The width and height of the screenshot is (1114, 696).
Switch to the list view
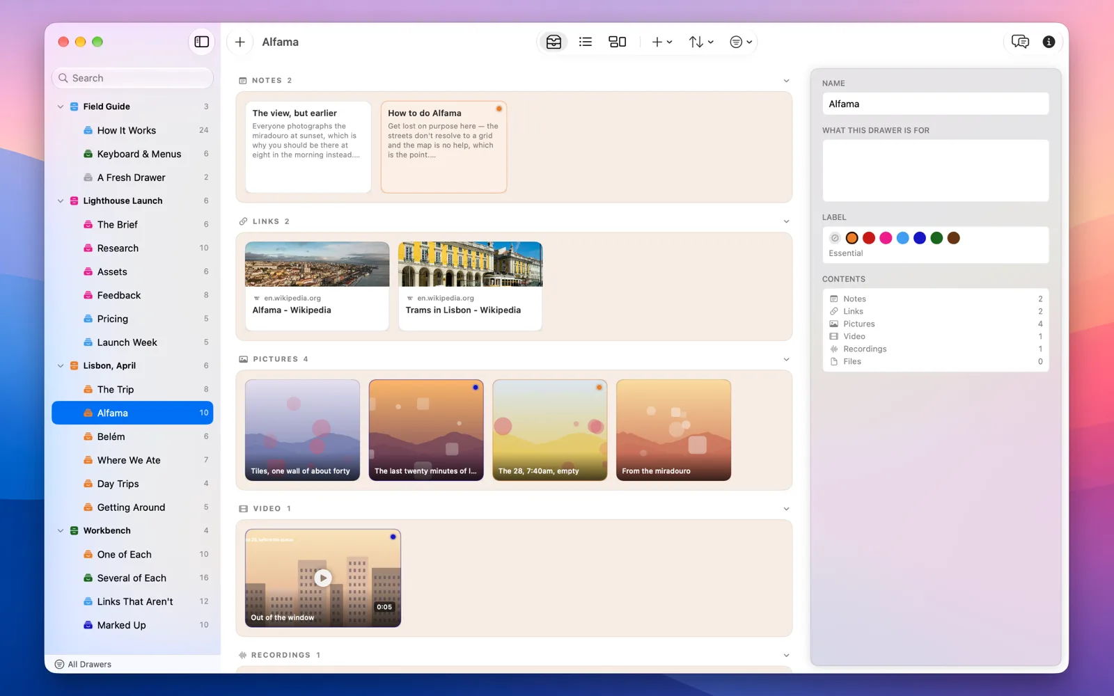(586, 42)
